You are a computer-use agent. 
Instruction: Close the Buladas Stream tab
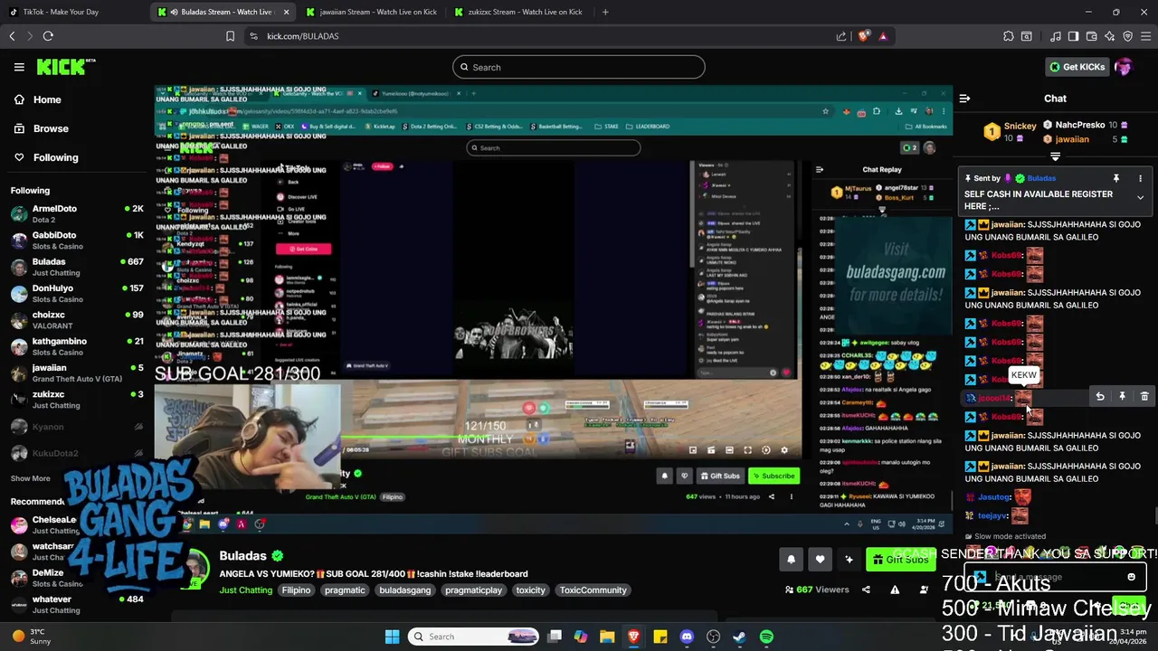pyautogui.click(x=287, y=12)
